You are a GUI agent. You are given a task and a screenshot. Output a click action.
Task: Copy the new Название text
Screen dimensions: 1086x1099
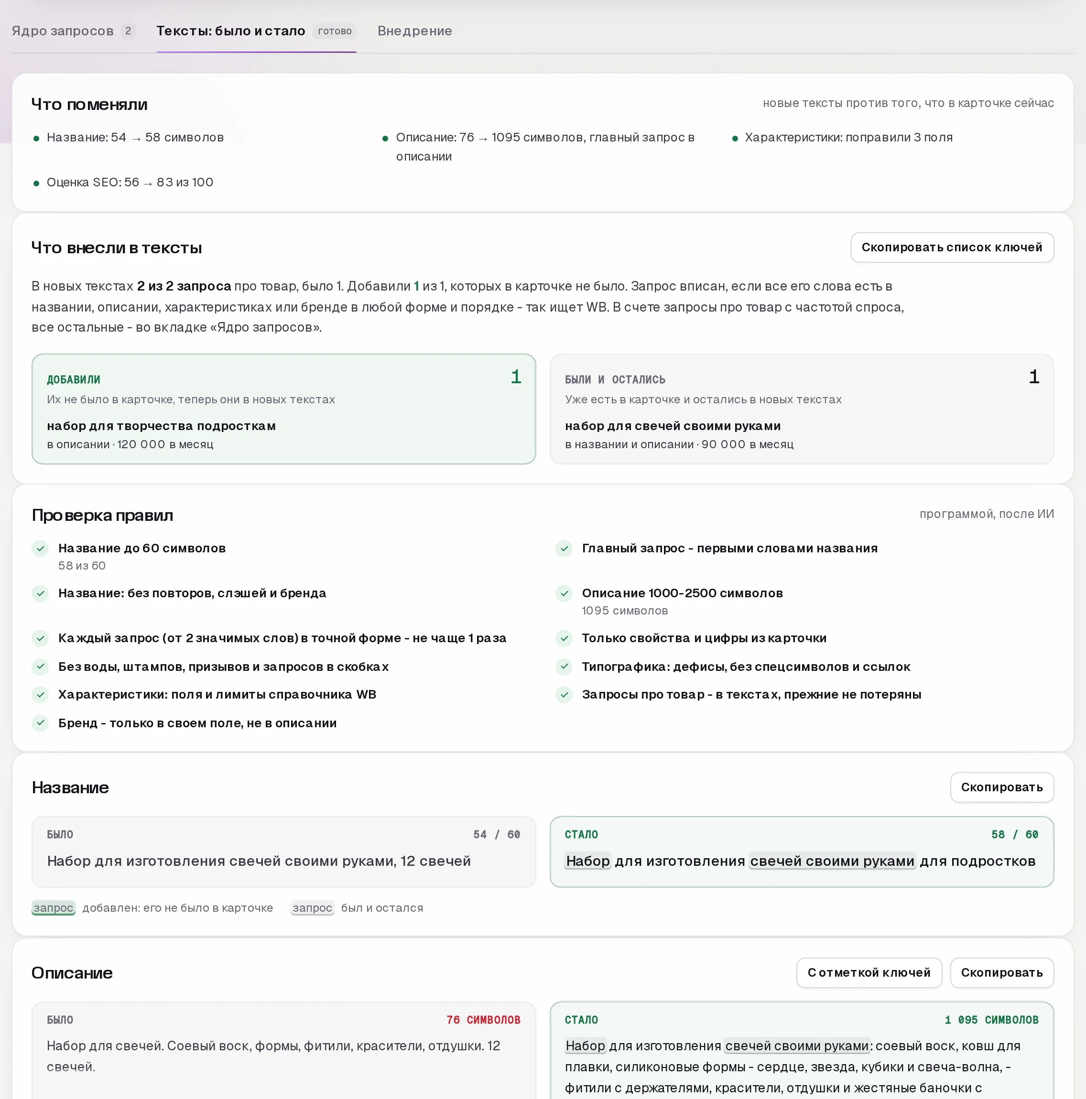point(1001,787)
